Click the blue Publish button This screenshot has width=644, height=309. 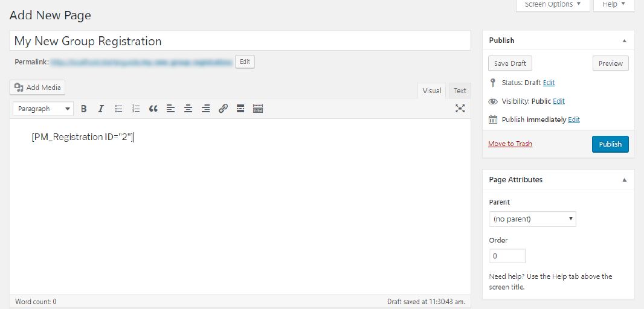[610, 144]
